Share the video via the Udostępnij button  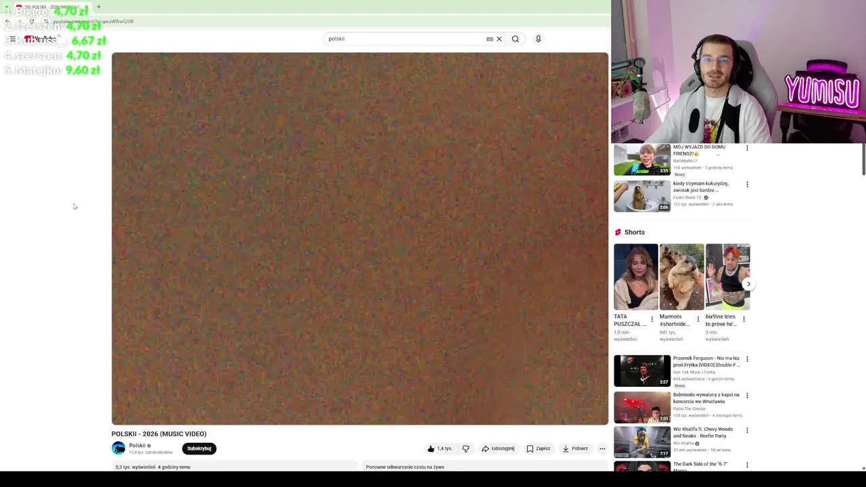498,448
